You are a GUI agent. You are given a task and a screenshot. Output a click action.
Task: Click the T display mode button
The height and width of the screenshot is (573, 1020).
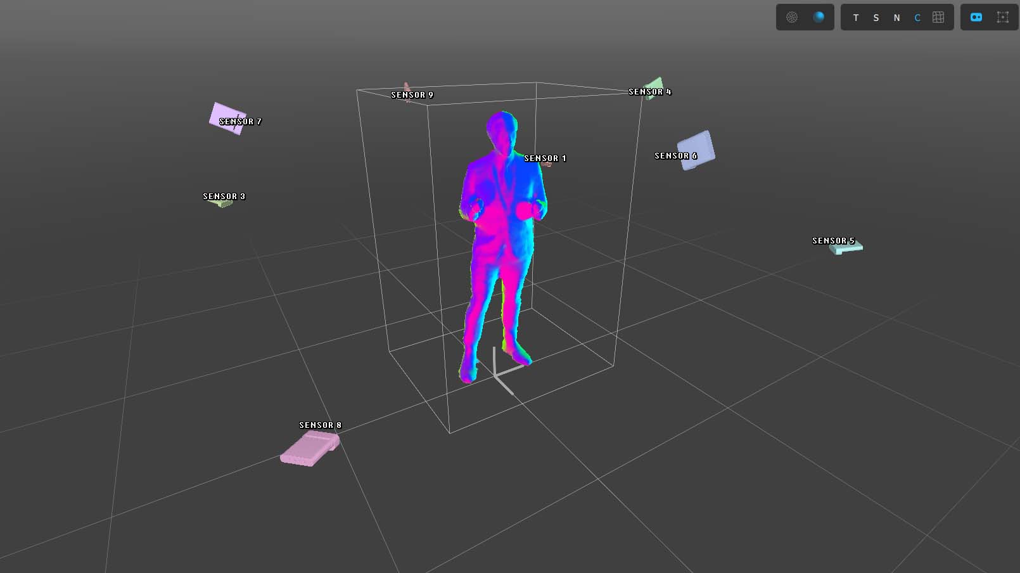click(x=856, y=18)
